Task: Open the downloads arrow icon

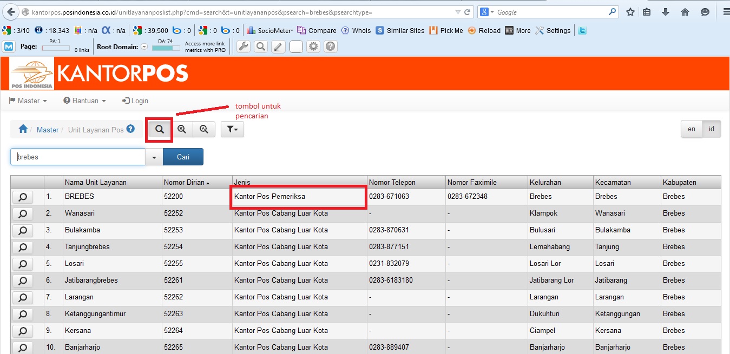Action: click(x=666, y=12)
